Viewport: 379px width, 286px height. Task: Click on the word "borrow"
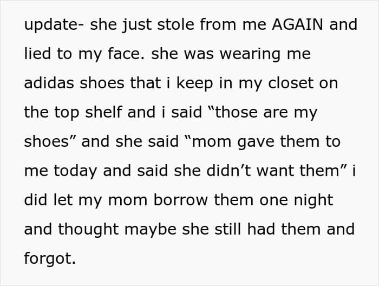coord(180,200)
